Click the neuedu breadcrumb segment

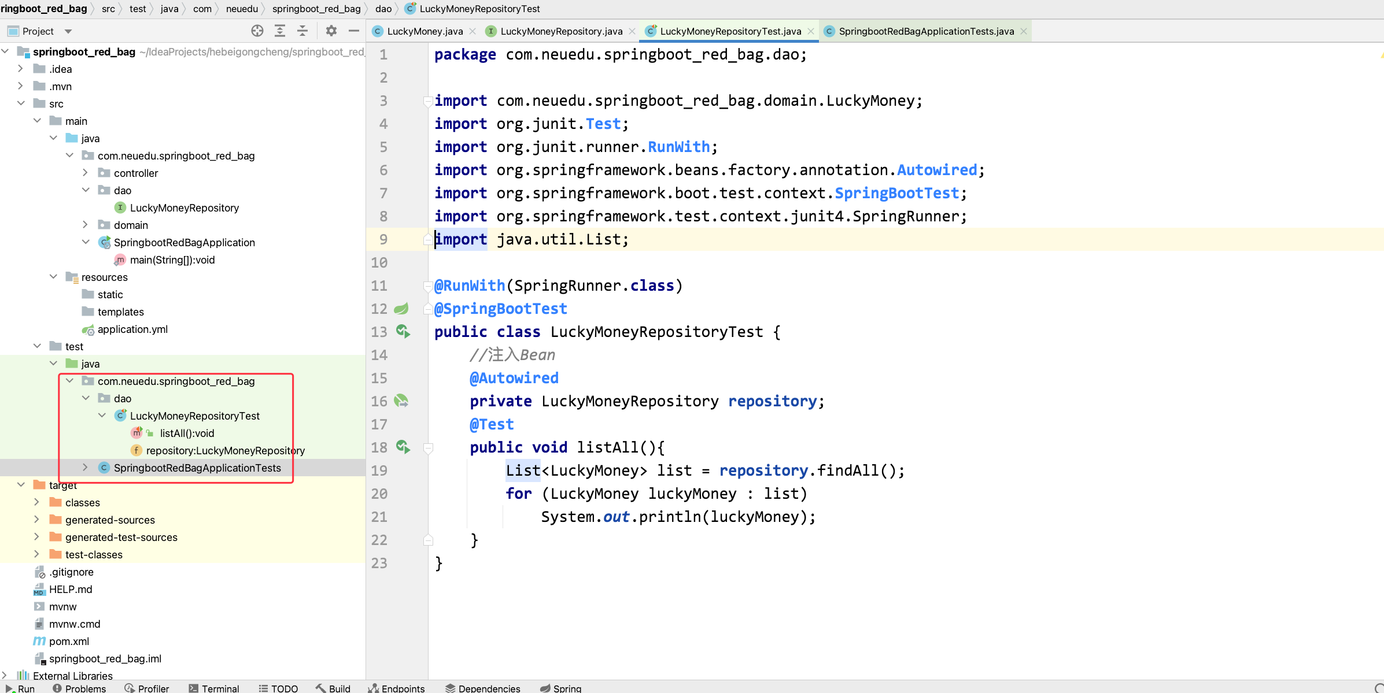click(x=242, y=9)
